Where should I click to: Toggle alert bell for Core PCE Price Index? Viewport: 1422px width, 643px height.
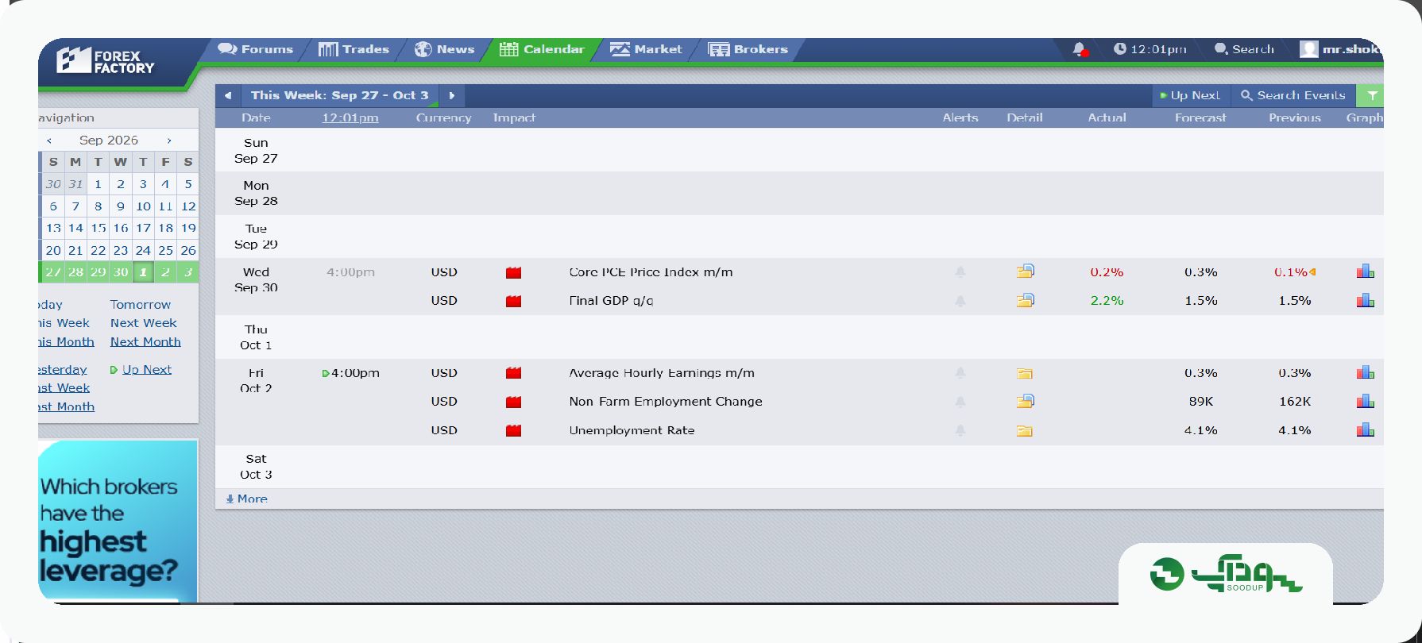tap(960, 271)
